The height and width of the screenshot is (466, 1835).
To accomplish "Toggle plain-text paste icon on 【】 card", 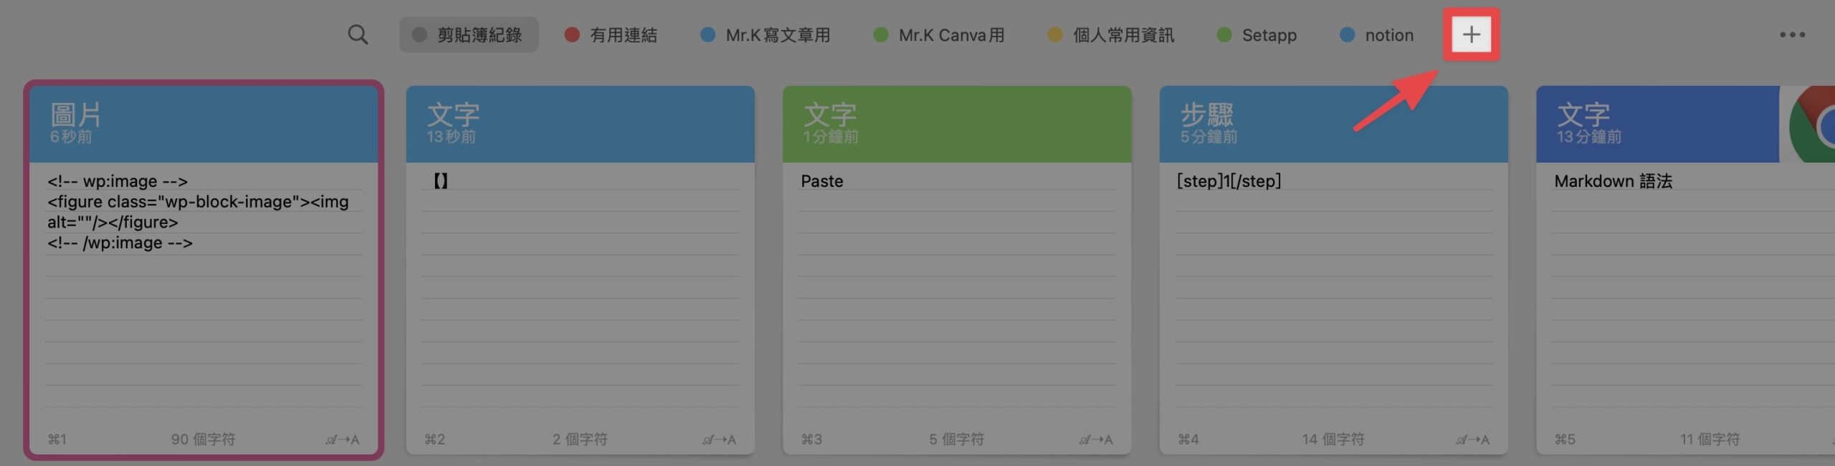I will click(x=719, y=440).
